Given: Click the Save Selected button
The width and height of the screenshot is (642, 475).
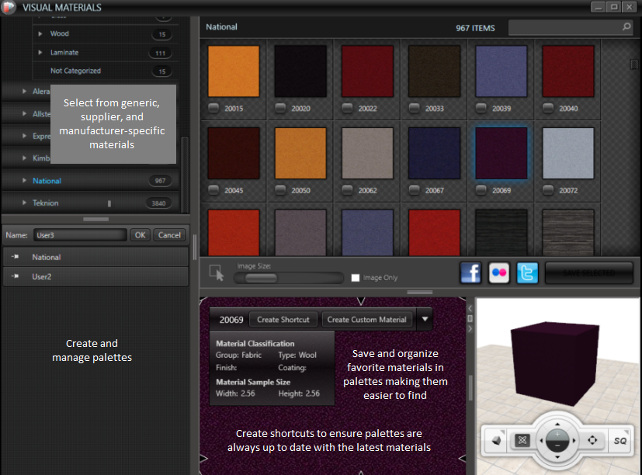Looking at the screenshot, I should pos(588,273).
